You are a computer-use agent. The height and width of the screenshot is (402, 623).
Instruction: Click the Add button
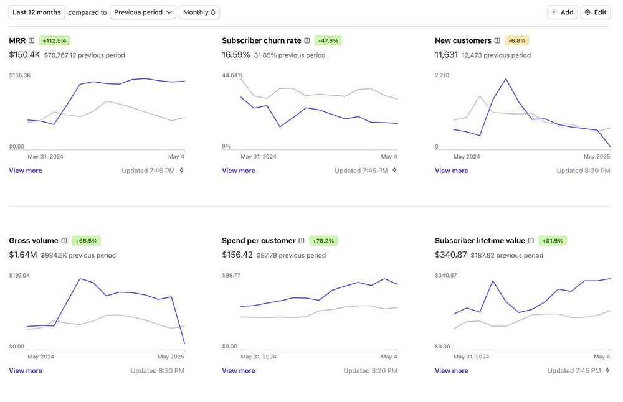(562, 12)
